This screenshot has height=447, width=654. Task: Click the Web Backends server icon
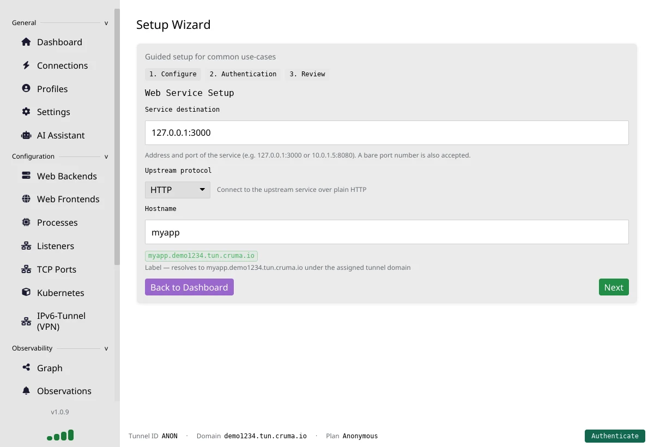point(26,176)
